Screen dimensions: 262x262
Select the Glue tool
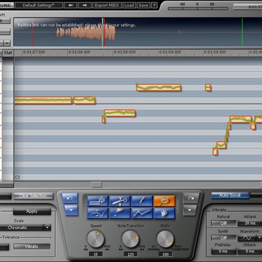(x=119, y=213)
